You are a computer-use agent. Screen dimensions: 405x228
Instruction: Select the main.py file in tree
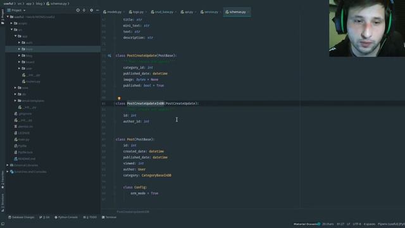(x=22, y=139)
